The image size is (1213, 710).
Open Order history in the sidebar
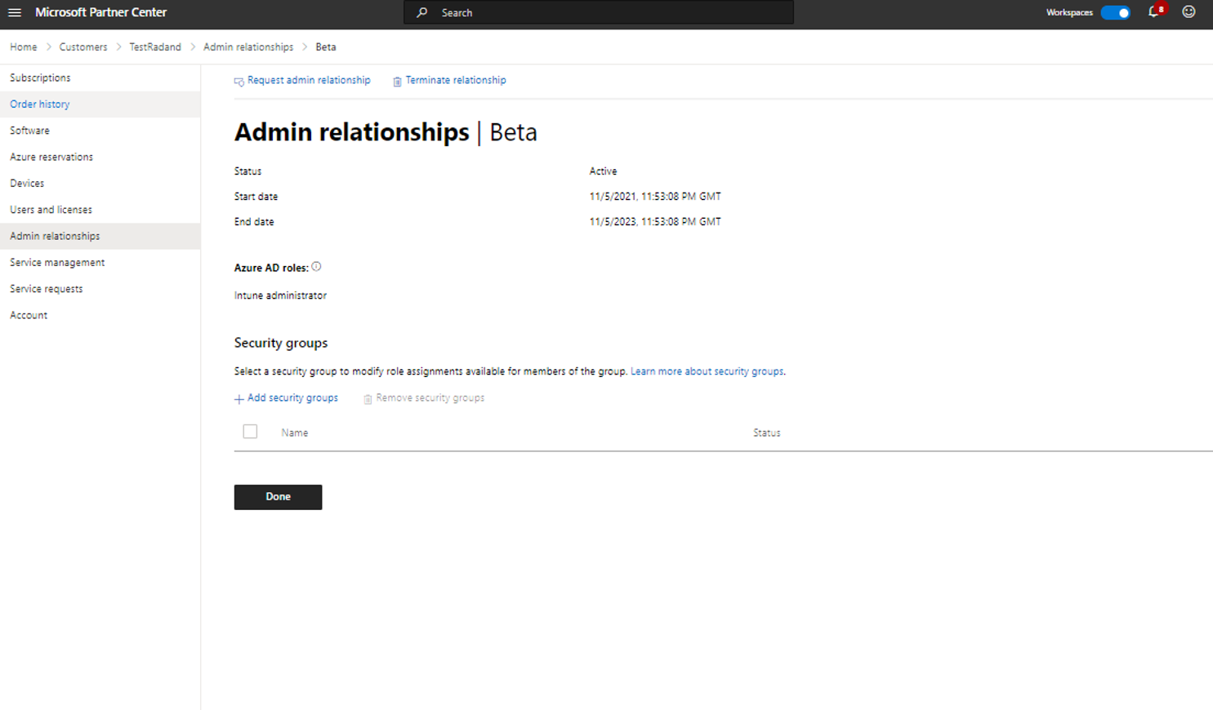pos(100,104)
